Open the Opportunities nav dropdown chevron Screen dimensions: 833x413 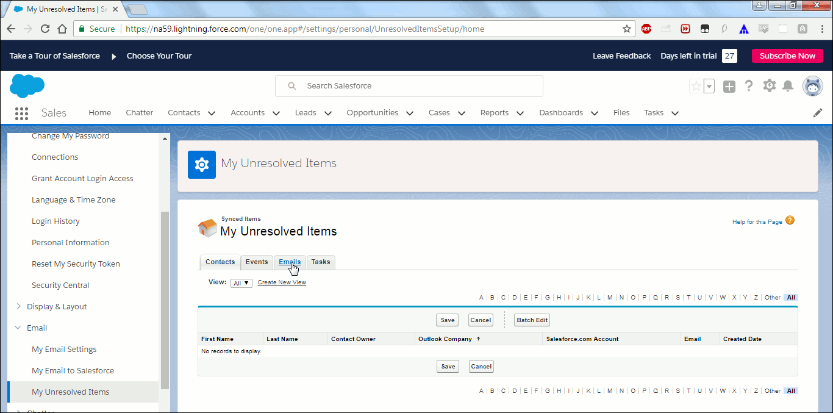[x=409, y=113]
